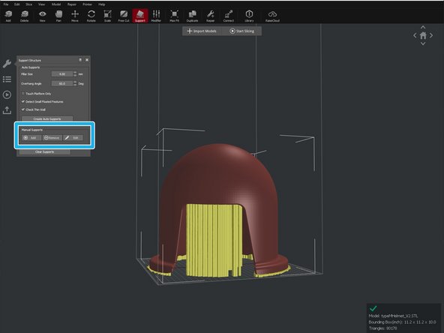This screenshot has height=333, width=444.
Task: Select the red helmet model in the viewport
Action: click(x=218, y=175)
